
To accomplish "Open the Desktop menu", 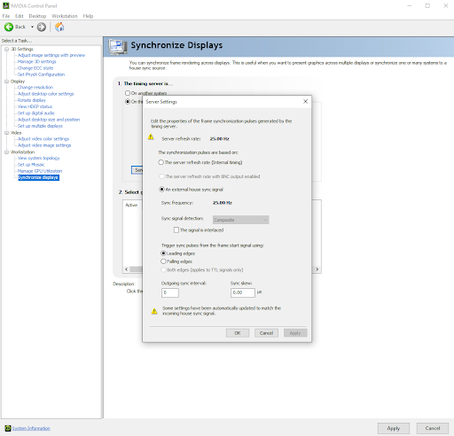I will pyautogui.click(x=37, y=16).
